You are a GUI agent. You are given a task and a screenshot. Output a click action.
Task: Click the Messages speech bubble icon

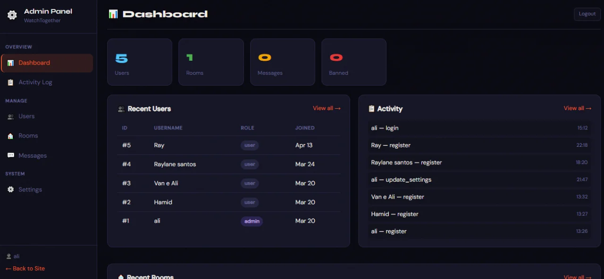(x=10, y=156)
